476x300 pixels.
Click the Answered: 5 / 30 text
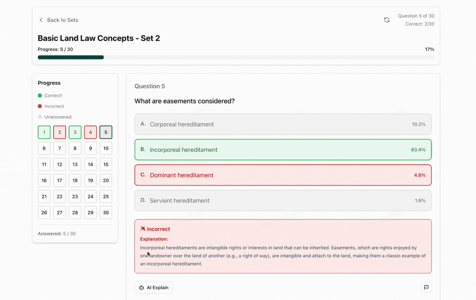click(57, 233)
